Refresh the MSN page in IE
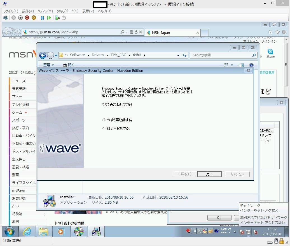 tap(136, 32)
